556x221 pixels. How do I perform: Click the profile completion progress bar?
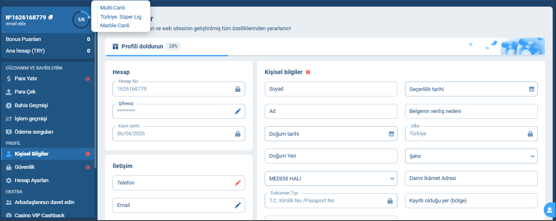tap(166, 55)
